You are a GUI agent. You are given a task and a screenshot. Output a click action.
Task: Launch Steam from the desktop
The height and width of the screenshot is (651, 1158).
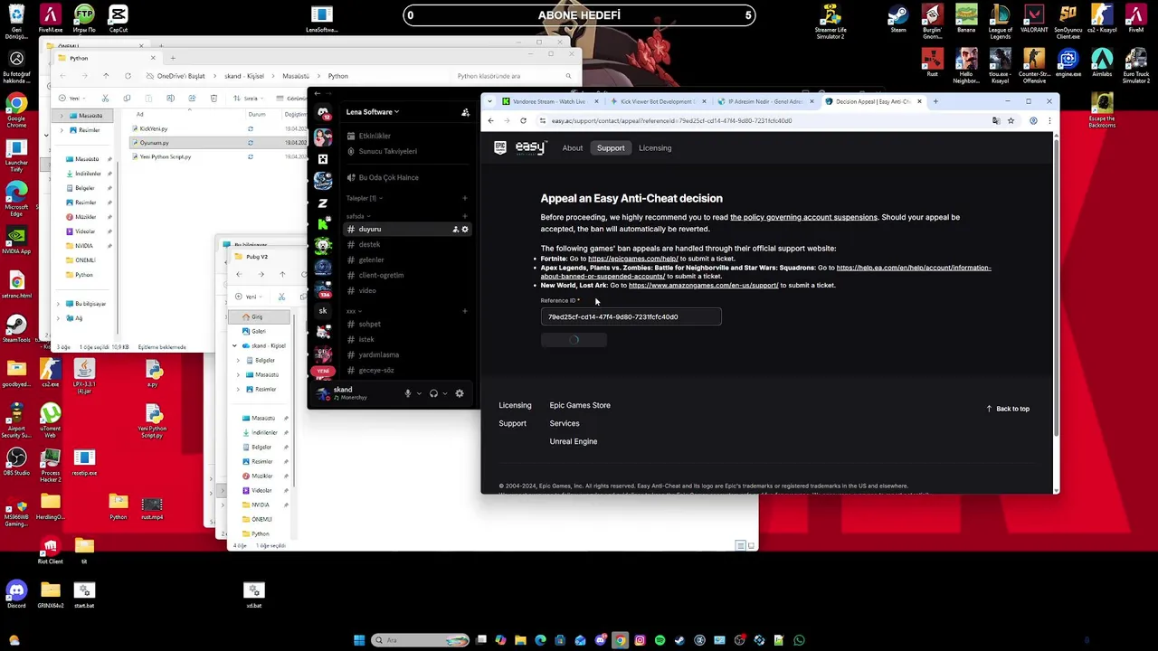click(898, 18)
